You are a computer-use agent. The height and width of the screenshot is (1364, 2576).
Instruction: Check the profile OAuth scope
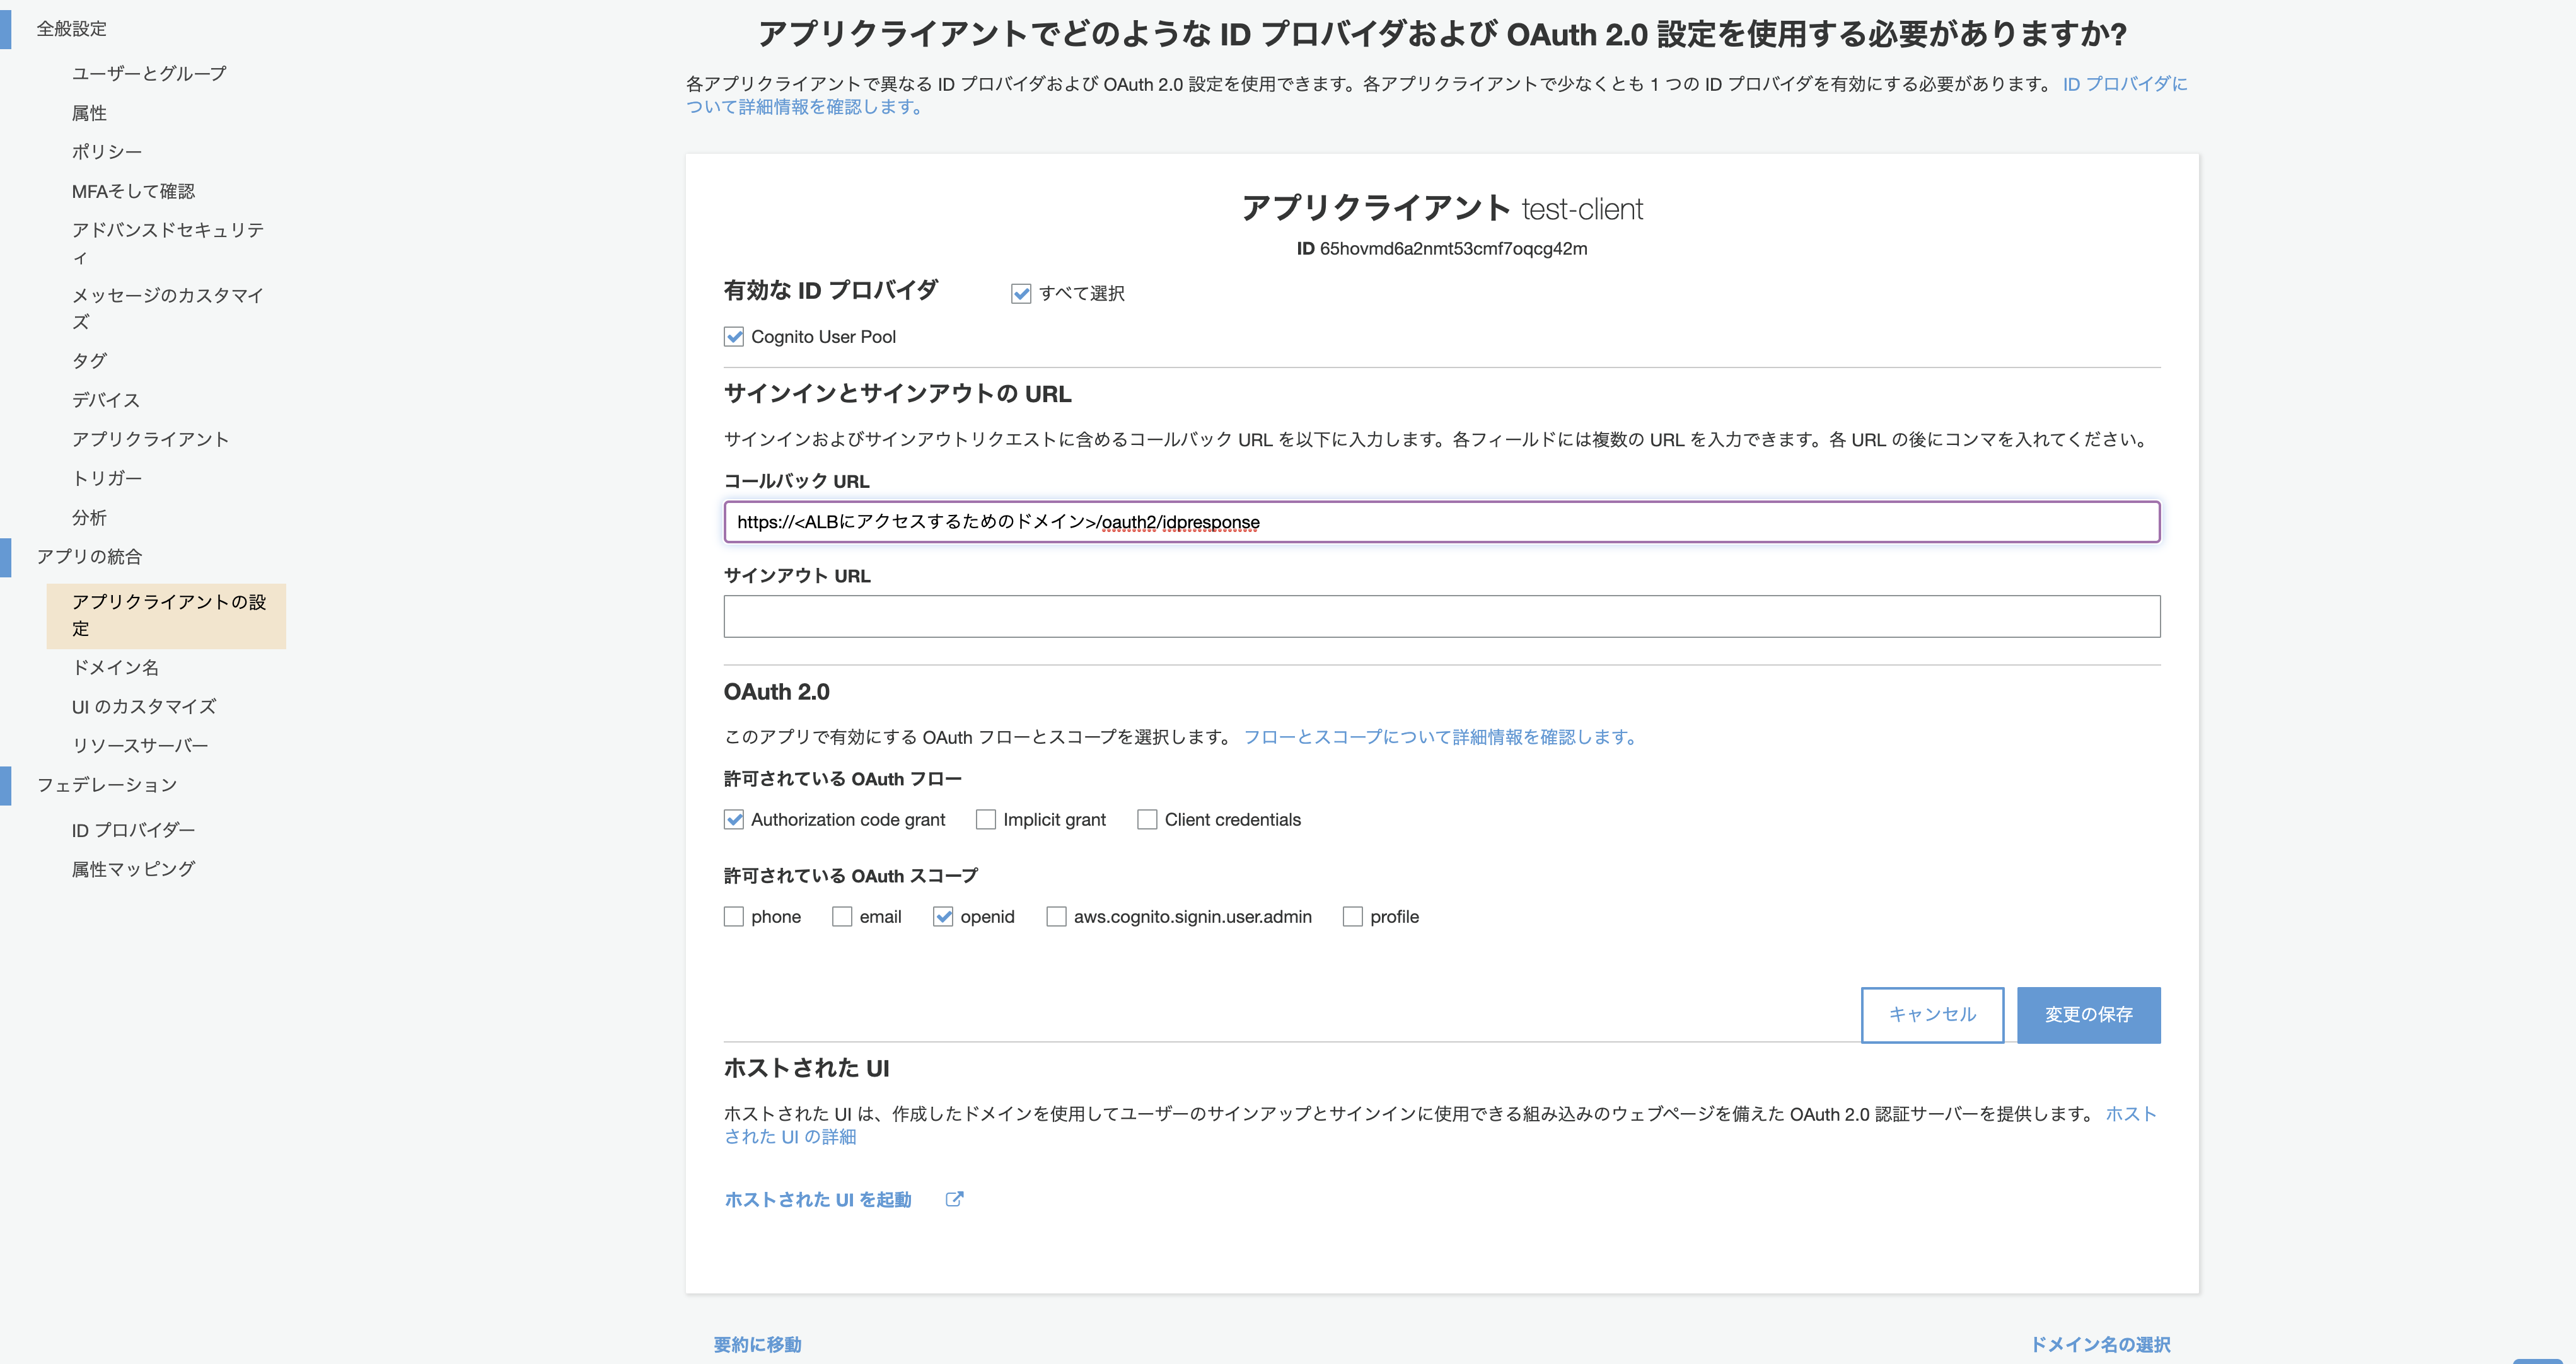[1354, 916]
